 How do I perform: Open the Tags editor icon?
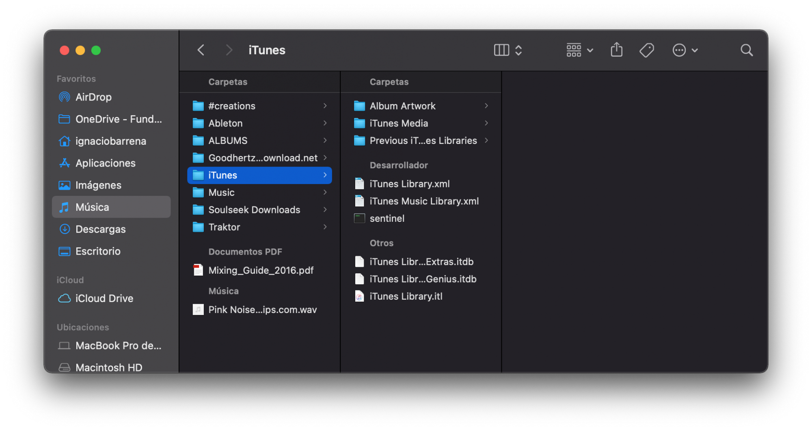tap(646, 50)
